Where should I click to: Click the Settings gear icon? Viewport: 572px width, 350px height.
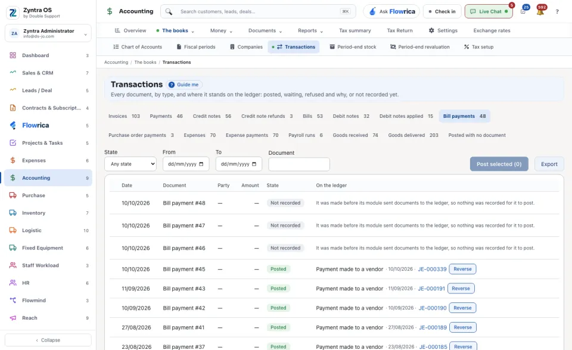431,30
